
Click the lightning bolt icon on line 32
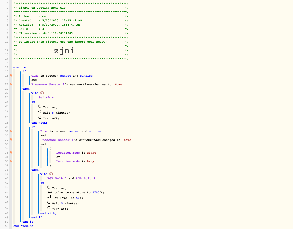tap(11, 140)
